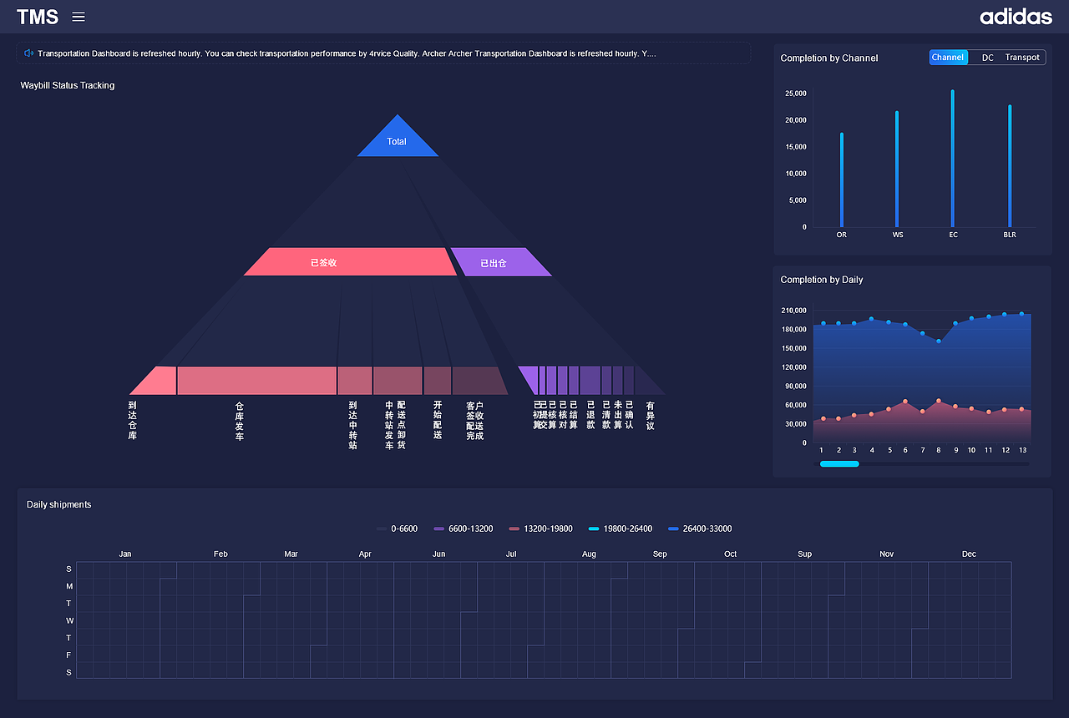Click the 客户签收配送完成 pyramid segment
The image size is (1069, 718).
[479, 381]
